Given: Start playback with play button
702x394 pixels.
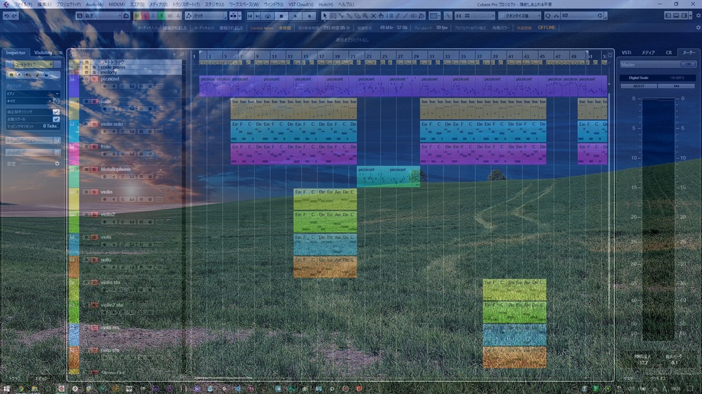Looking at the screenshot, I should [x=295, y=16].
